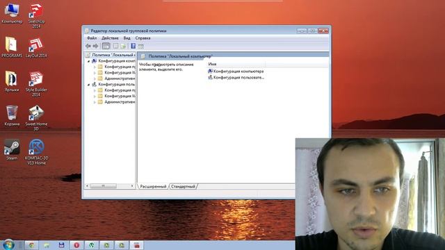Collapse the Конфигурация пользователя tree node arrow
The image size is (445, 250).
pos(88,85)
